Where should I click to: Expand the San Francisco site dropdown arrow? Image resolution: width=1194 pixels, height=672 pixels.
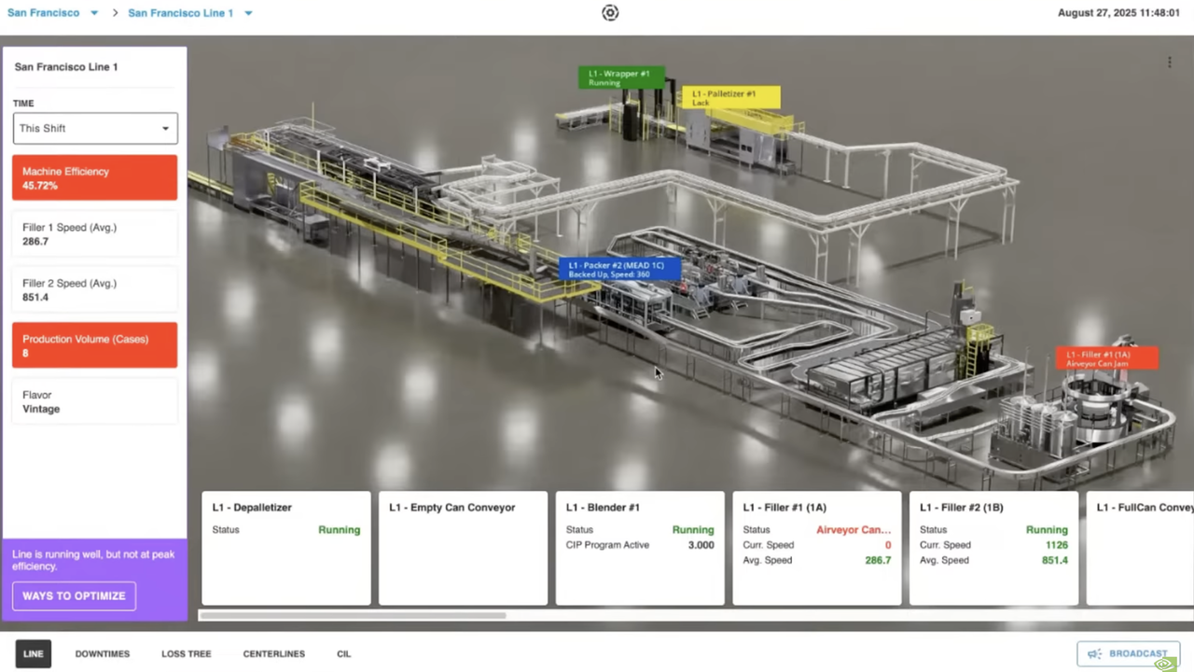click(x=94, y=13)
